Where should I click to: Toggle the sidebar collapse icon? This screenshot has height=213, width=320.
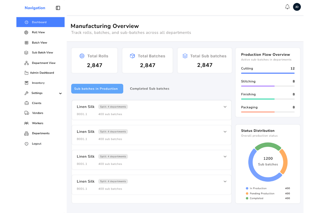[x=58, y=8]
